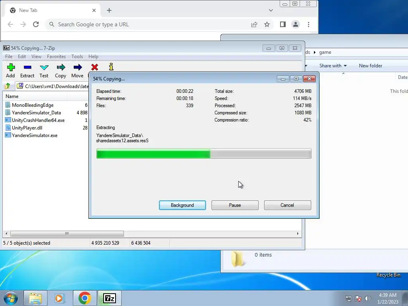The height and width of the screenshot is (306, 408).
Task: Open Chrome's three-dot menu
Action: tap(309, 24)
